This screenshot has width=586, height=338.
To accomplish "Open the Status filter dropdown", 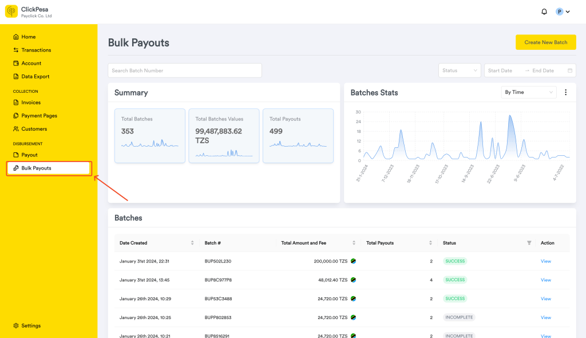I will click(460, 70).
